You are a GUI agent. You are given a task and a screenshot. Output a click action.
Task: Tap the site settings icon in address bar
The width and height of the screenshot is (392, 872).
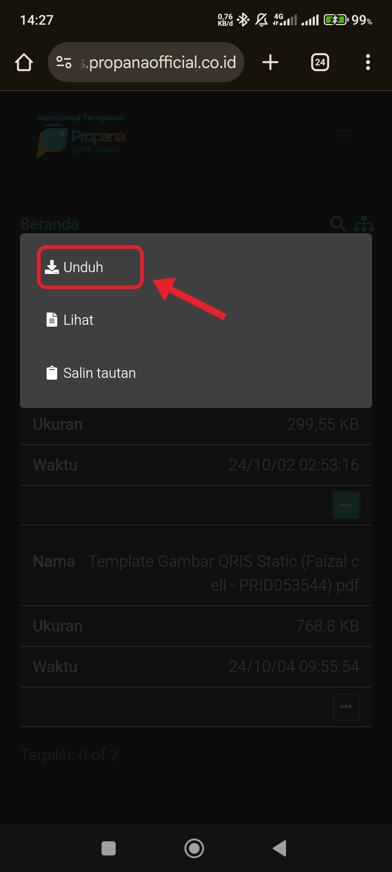click(64, 62)
